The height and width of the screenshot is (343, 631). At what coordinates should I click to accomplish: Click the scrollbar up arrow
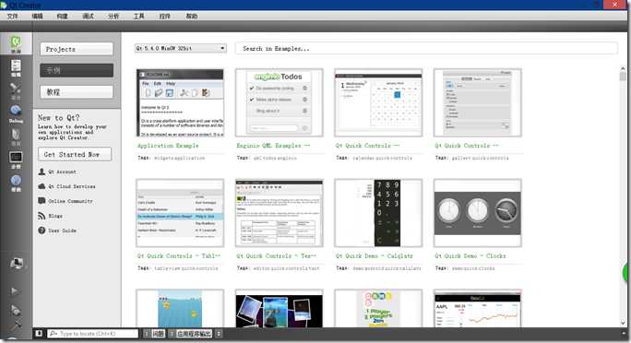[x=623, y=69]
